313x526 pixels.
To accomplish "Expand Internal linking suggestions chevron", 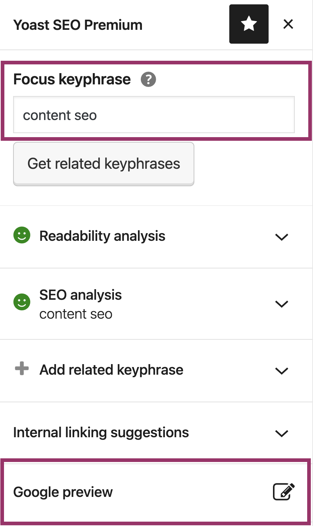I will (281, 433).
